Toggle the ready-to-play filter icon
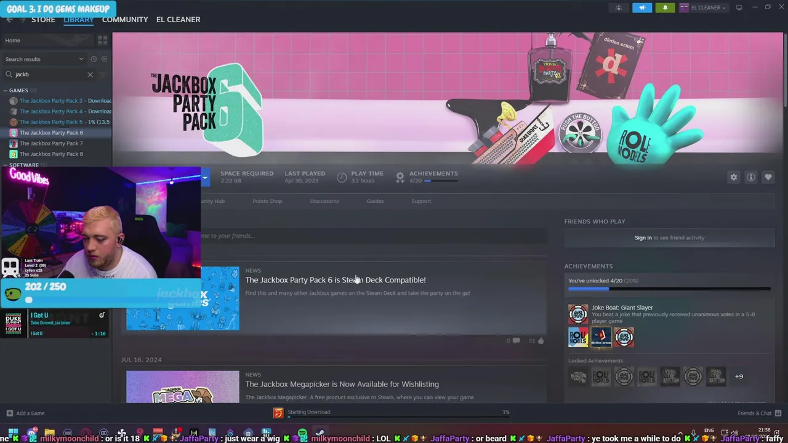The image size is (788, 443). click(104, 59)
